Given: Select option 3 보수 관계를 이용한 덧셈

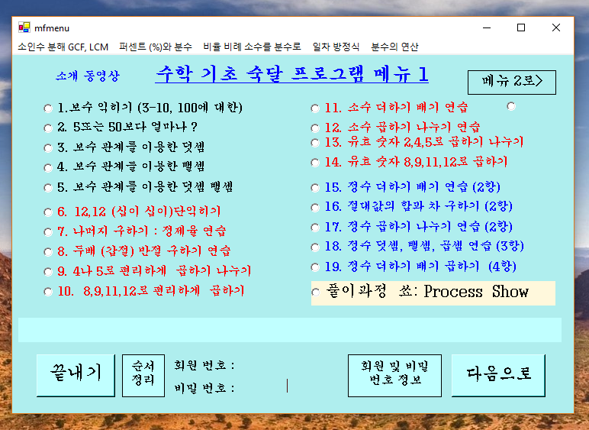Looking at the screenshot, I should point(49,148).
